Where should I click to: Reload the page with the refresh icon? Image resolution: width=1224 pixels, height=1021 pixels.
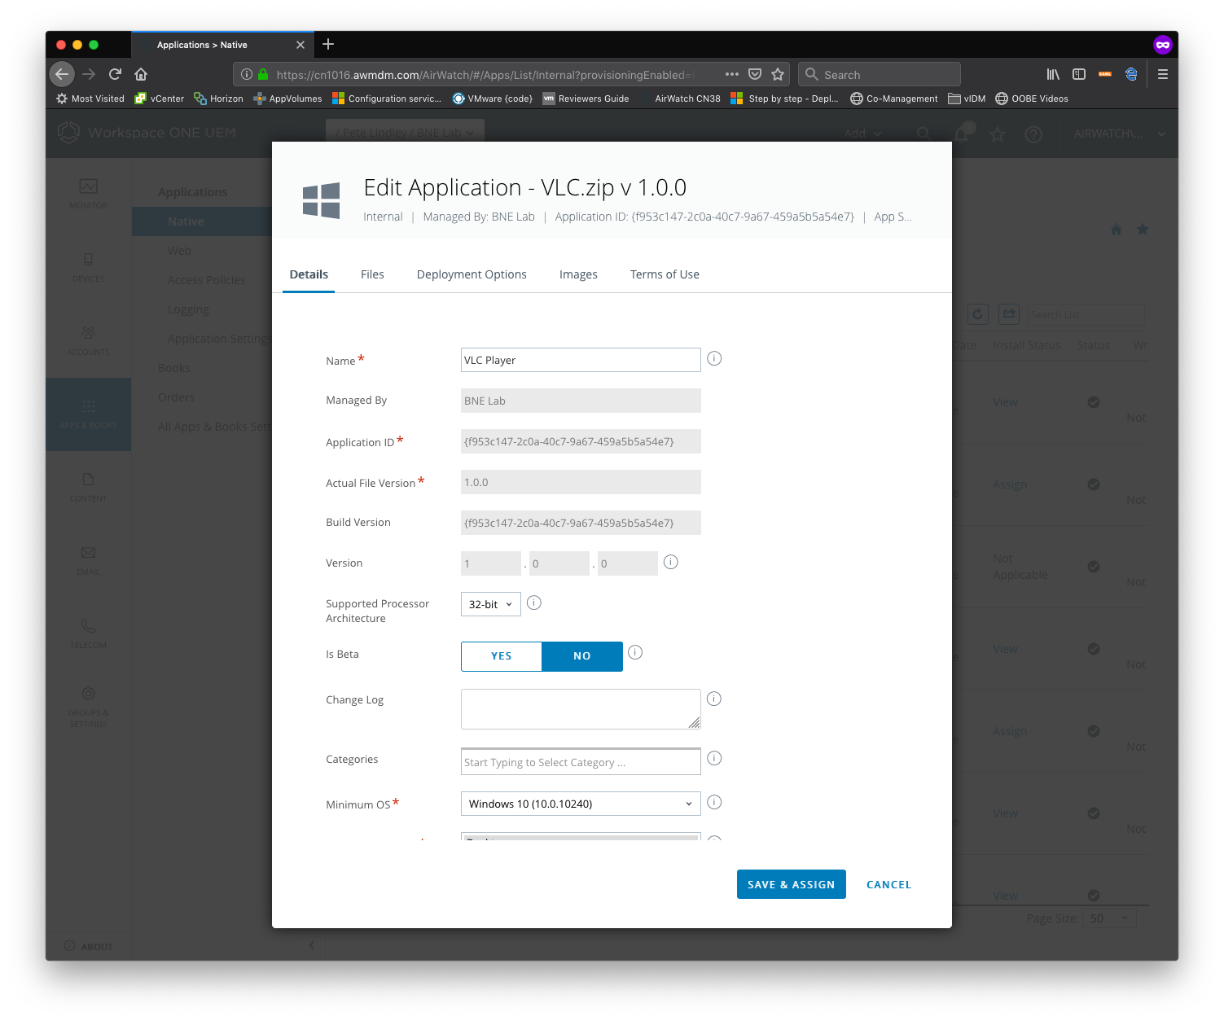(115, 74)
